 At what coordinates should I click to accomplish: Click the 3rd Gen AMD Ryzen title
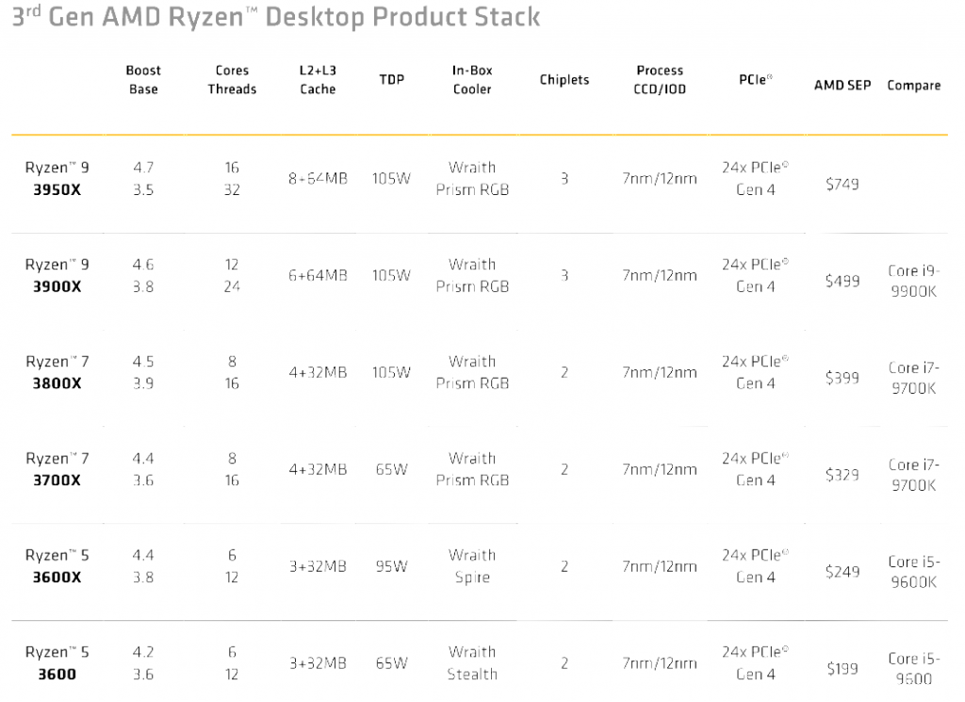[x=276, y=17]
